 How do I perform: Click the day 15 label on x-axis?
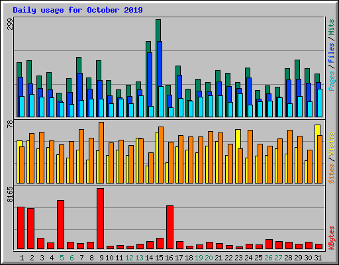pyautogui.click(x=159, y=258)
